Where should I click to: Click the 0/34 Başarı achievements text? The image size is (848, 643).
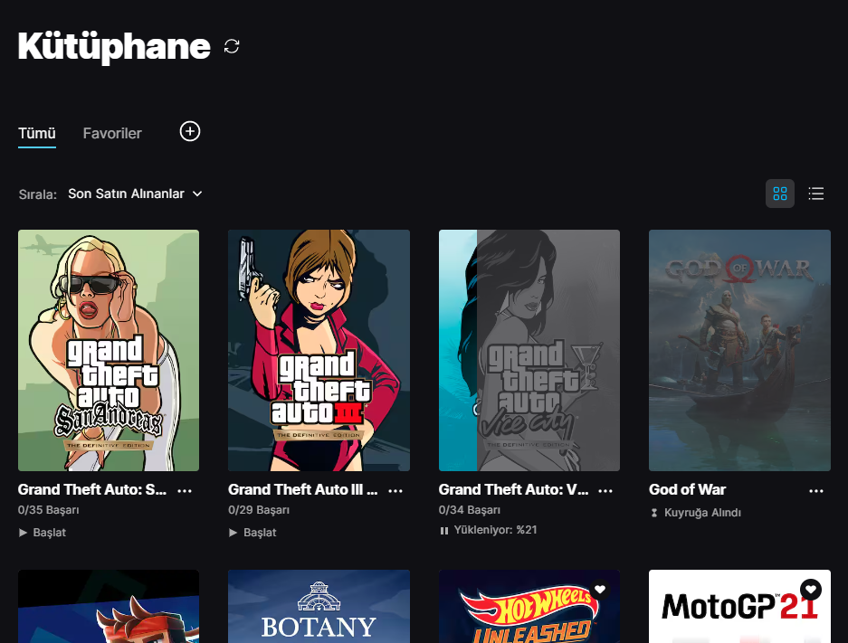(470, 510)
